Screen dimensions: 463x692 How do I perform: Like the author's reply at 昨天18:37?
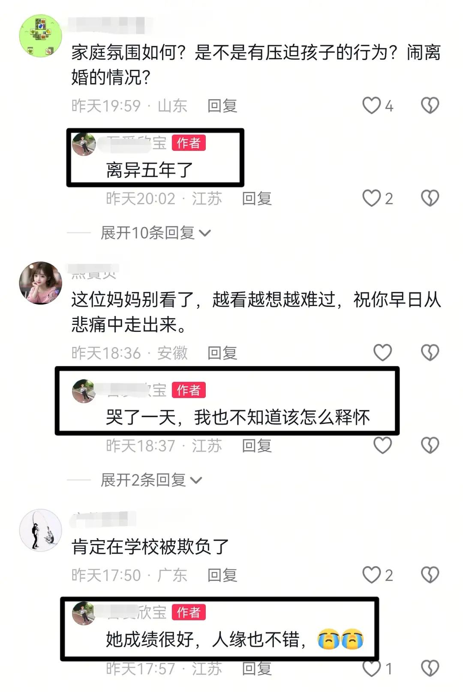click(382, 445)
